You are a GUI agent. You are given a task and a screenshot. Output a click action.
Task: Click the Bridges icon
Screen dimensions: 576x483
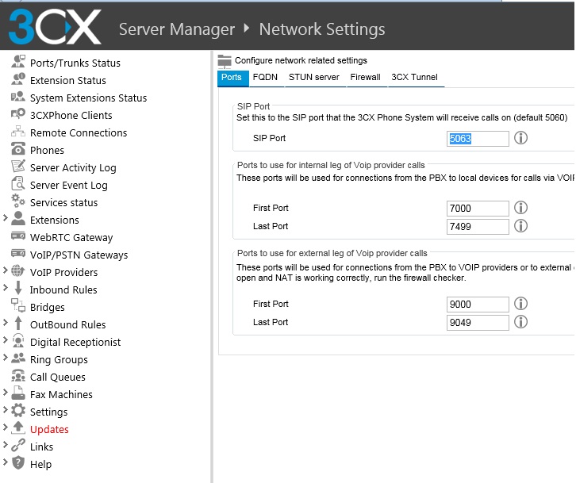point(18,305)
